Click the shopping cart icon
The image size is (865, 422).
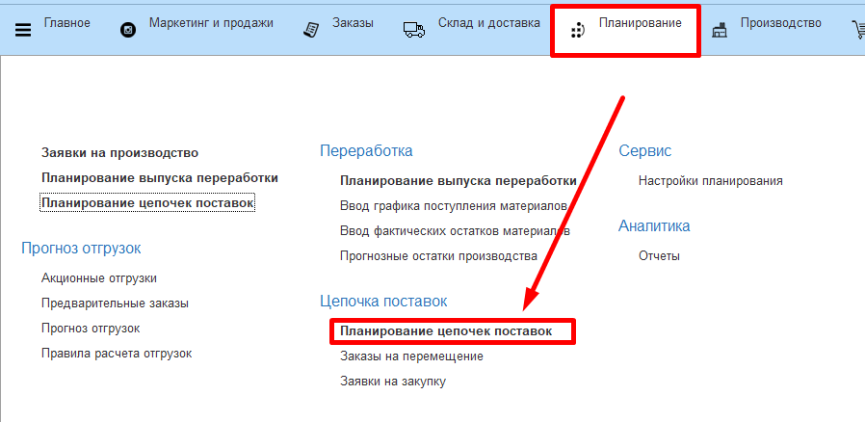point(858,30)
